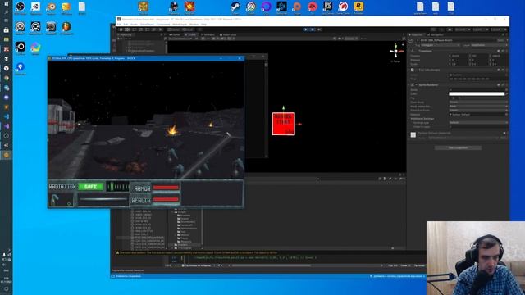Switch to the Navigation tab beside Inspector

[436, 34]
